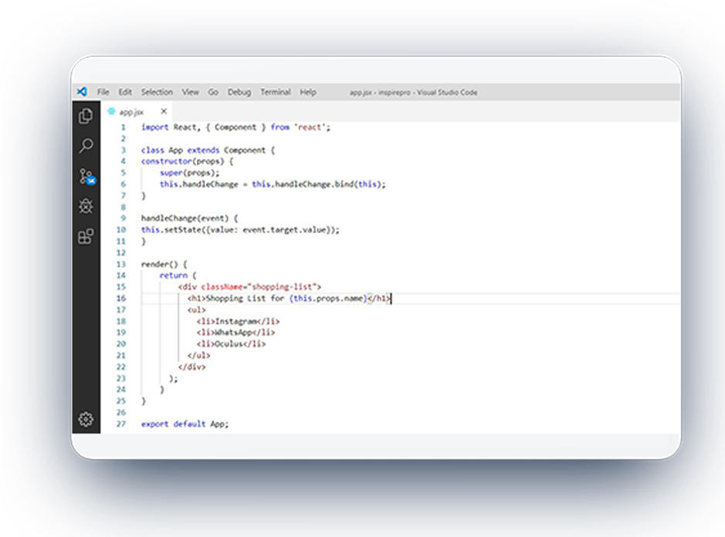Click 'class App extends Component' line

tap(208, 150)
